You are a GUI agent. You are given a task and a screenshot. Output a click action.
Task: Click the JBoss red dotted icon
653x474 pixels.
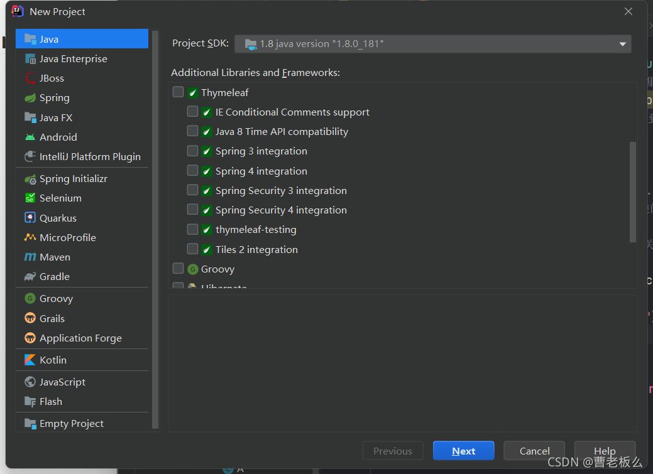click(x=30, y=78)
